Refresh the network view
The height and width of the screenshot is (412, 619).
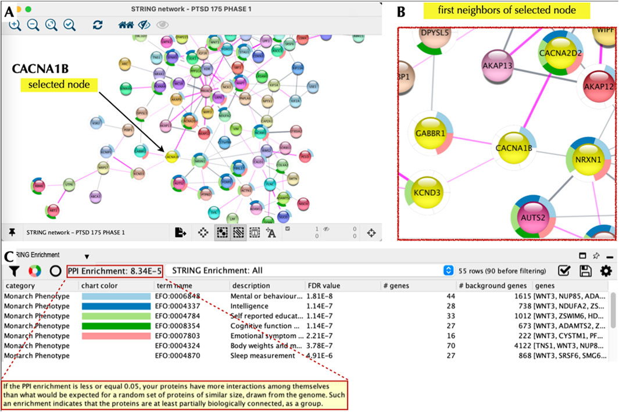pyautogui.click(x=98, y=25)
